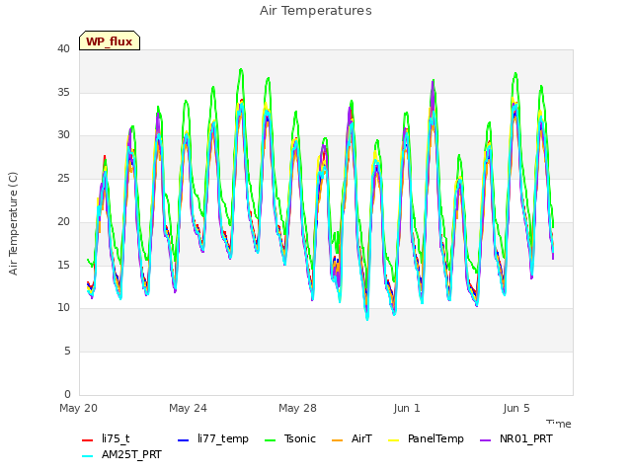Toggle the li77_temp legend entry
Image resolution: width=632 pixels, height=474 pixels.
[213, 438]
